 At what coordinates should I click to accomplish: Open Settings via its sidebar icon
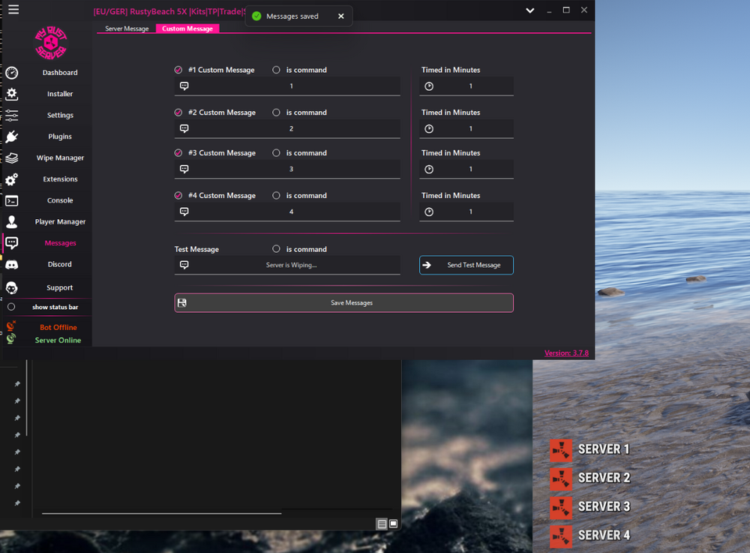11,115
